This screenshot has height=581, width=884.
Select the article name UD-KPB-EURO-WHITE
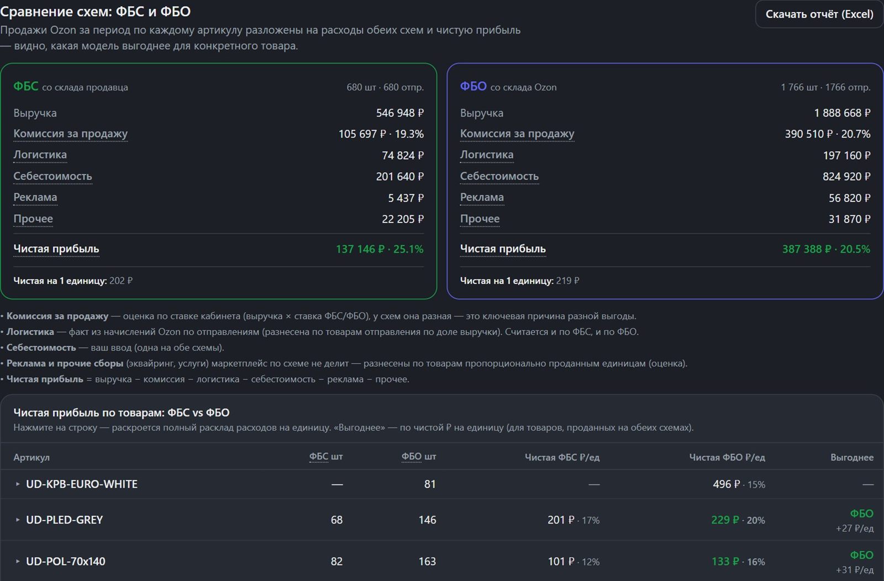click(82, 484)
